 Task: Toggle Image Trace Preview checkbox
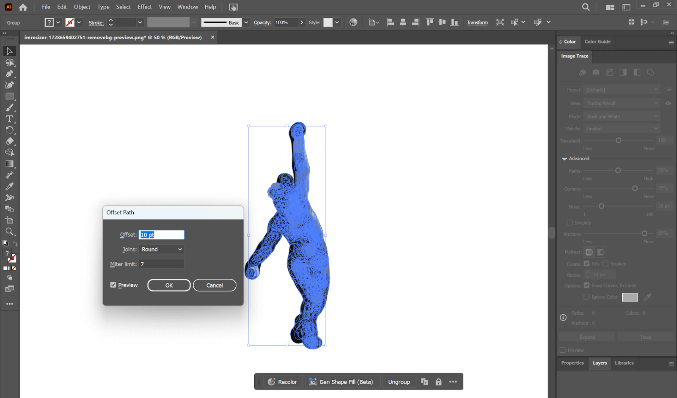tap(563, 350)
